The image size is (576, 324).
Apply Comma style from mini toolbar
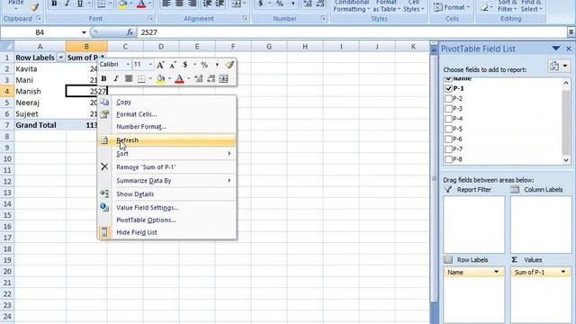point(217,65)
